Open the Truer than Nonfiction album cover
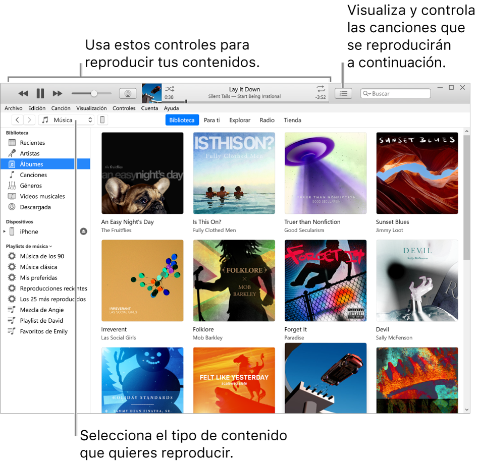The image size is (478, 464). [x=326, y=173]
